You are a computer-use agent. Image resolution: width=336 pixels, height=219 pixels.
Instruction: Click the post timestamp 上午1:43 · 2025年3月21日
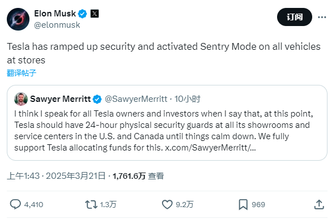click(56, 176)
